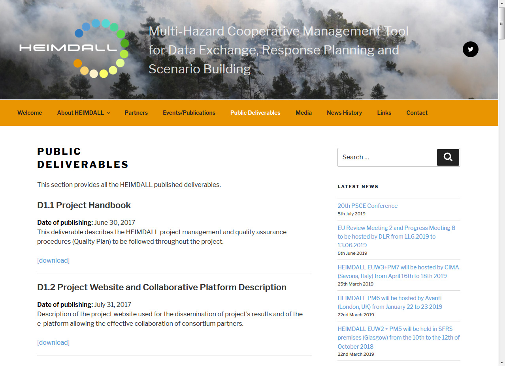Open Events/Publications menu item
This screenshot has height=366, width=505.
pos(189,113)
